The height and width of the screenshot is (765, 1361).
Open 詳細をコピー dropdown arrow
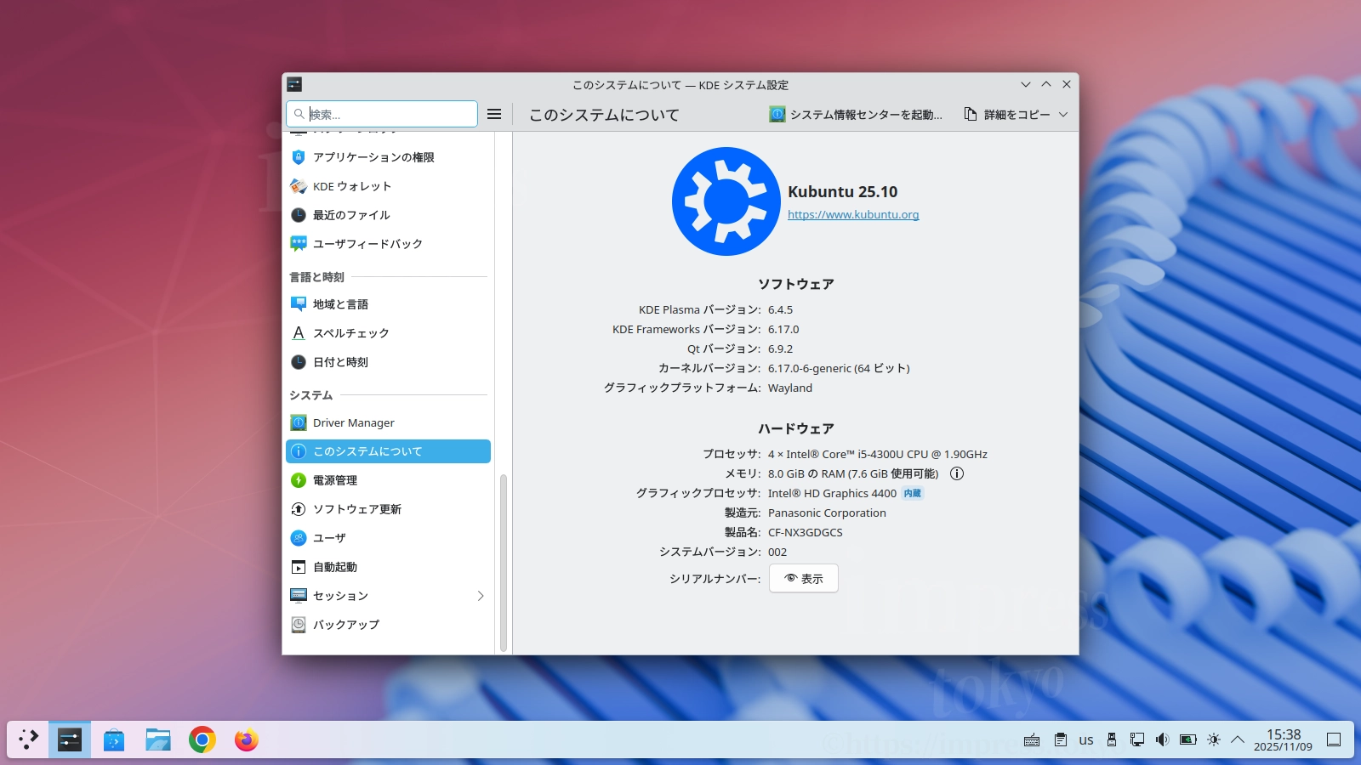1063,114
